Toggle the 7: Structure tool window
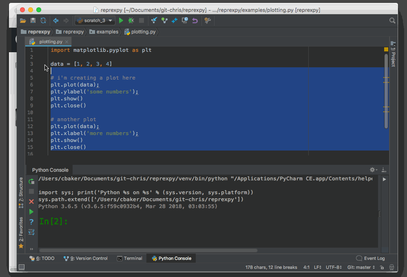 (x=21, y=193)
